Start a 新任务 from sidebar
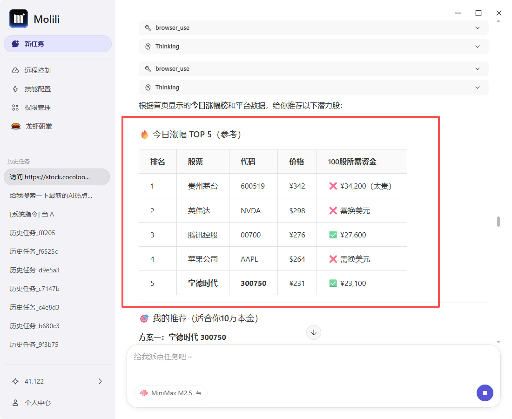This screenshot has width=512, height=419. (x=58, y=44)
